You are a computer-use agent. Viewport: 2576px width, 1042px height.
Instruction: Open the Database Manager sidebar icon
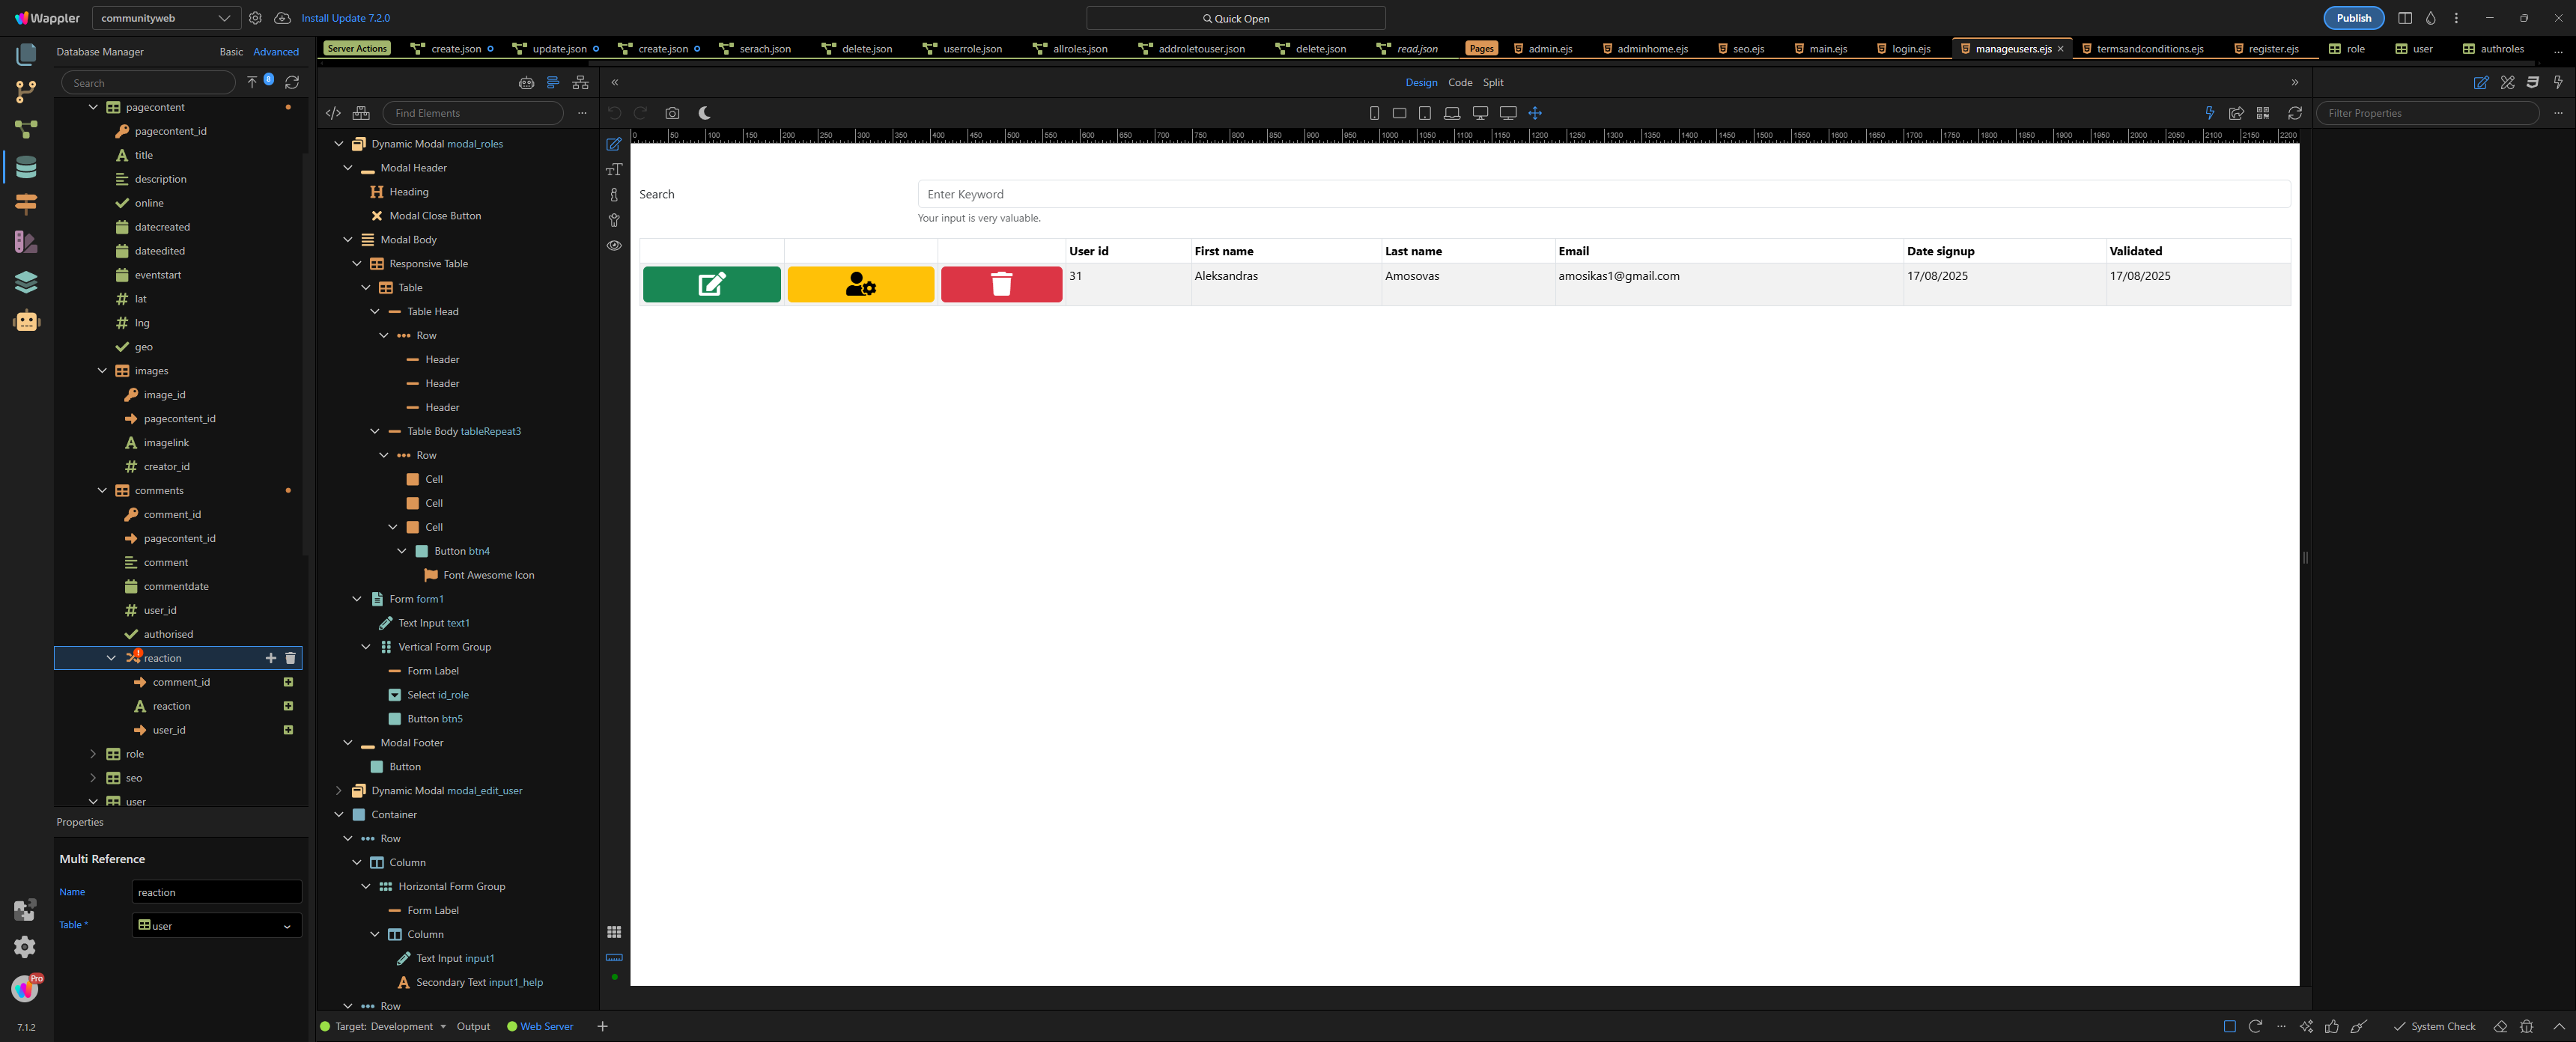pos(26,167)
